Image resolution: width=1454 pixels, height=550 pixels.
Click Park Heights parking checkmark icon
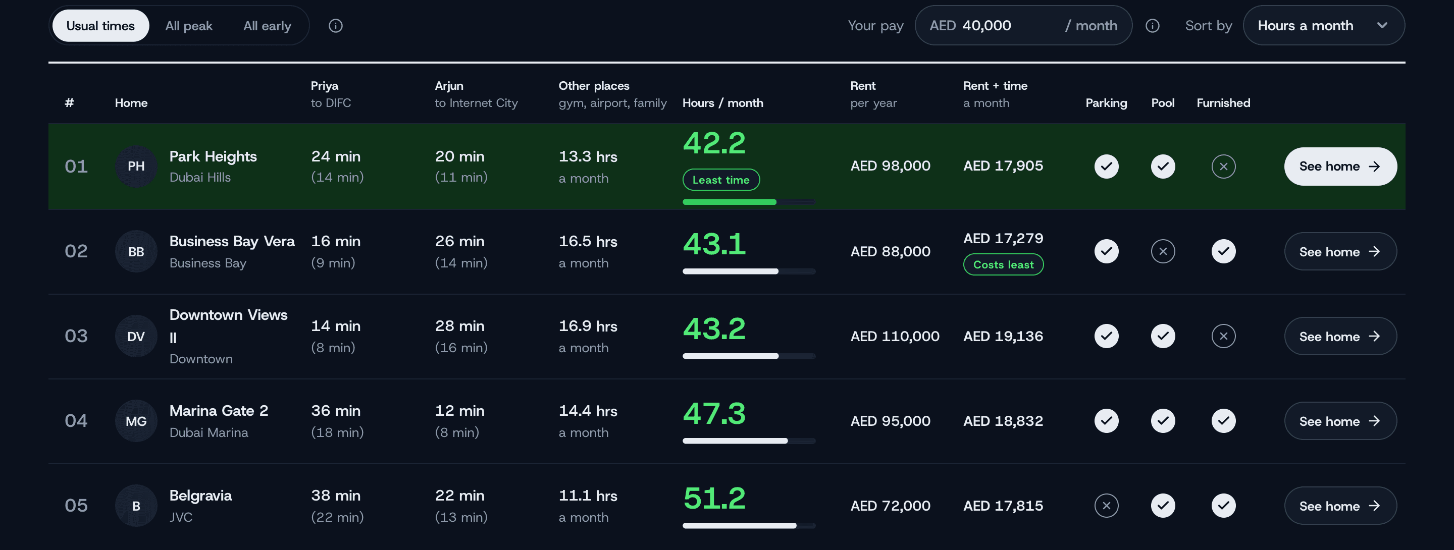pyautogui.click(x=1106, y=167)
